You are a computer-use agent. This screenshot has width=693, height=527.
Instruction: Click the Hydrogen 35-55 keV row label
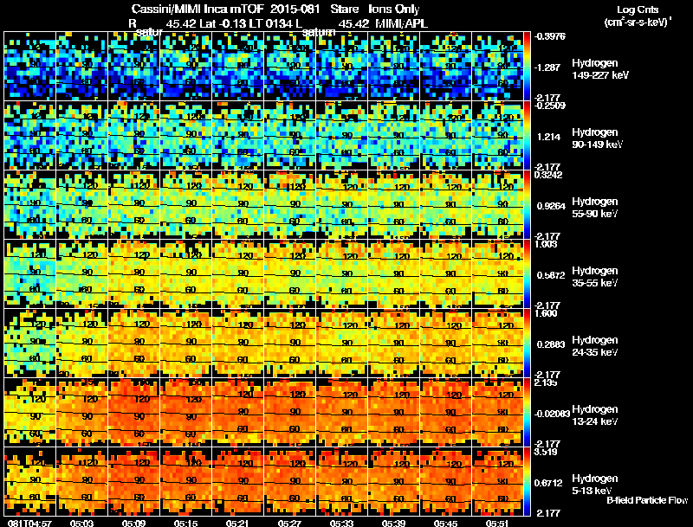(595, 277)
